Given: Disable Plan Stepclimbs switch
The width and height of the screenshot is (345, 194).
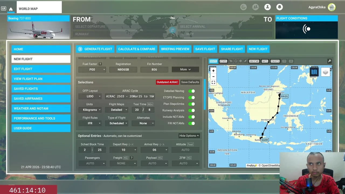Looking at the screenshot, I should [x=191, y=104].
